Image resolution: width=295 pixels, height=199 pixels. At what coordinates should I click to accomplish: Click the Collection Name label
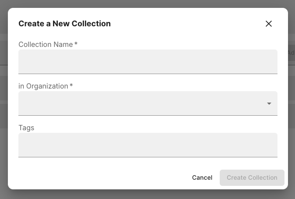tap(46, 44)
